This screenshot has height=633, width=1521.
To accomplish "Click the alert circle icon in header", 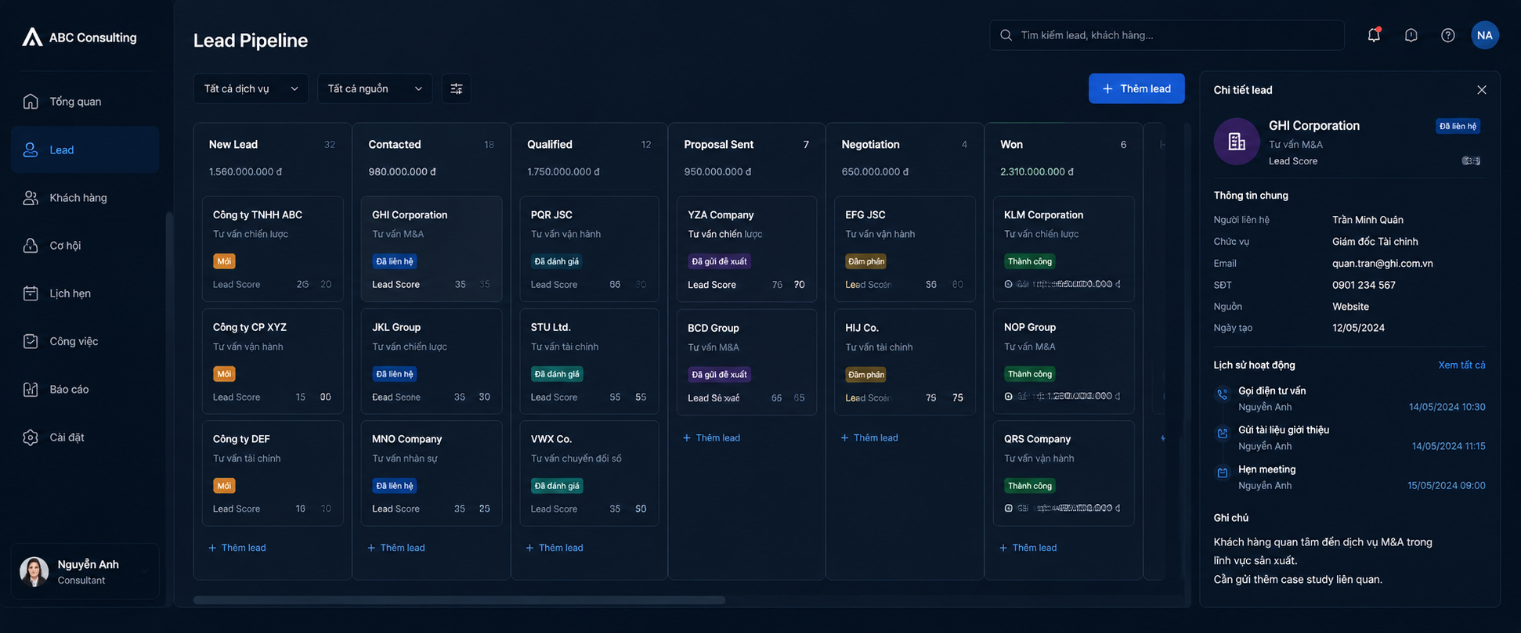I will pos(1411,35).
